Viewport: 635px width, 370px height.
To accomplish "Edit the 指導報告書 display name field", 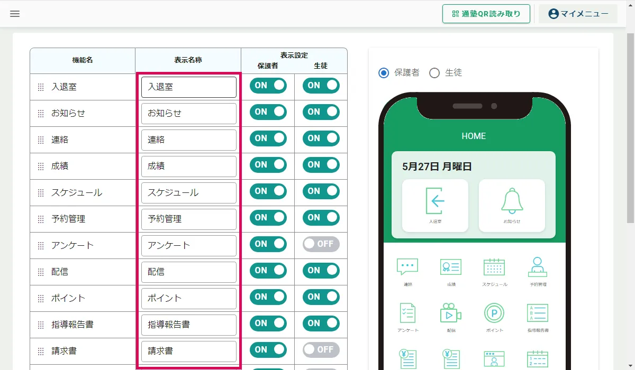I will (x=188, y=325).
